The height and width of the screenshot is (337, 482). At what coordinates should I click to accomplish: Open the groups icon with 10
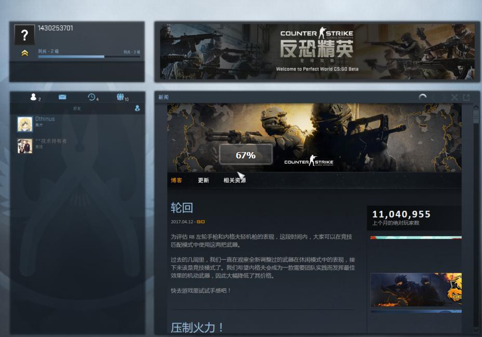(121, 97)
